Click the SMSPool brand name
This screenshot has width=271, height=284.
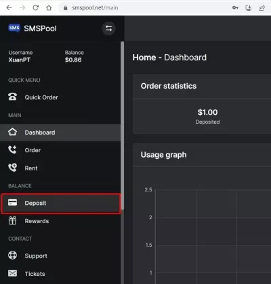tap(40, 28)
